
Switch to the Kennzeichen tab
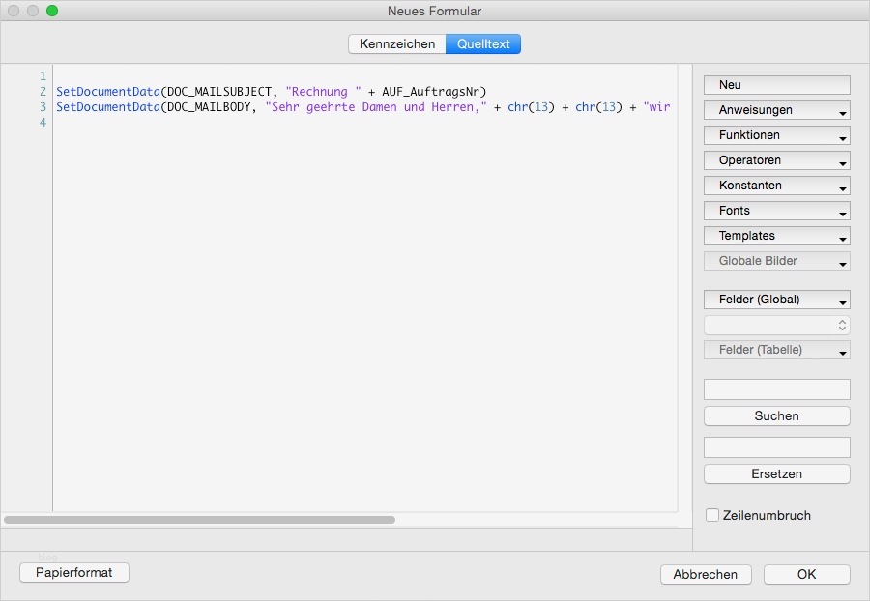396,43
